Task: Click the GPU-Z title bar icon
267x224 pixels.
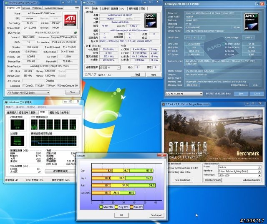Action: tap(6, 2)
